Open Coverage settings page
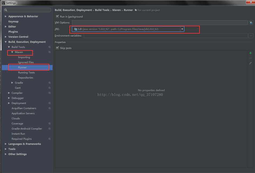 click(17, 124)
